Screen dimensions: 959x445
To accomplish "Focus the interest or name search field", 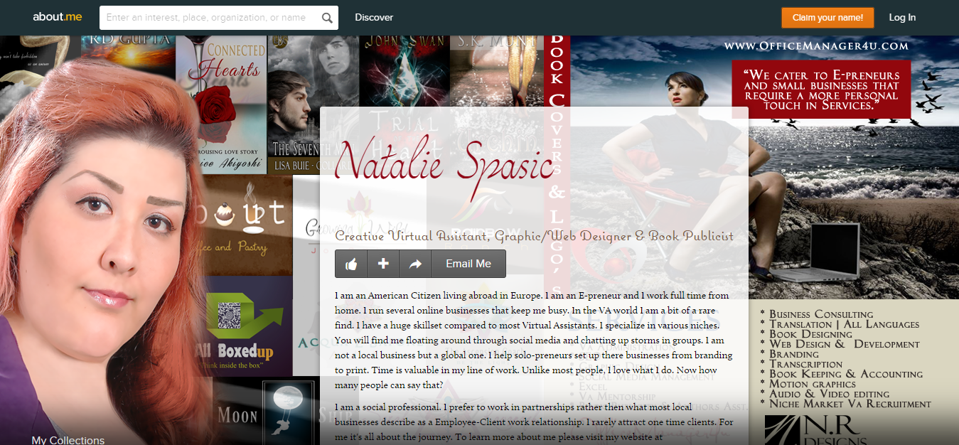I will [210, 18].
